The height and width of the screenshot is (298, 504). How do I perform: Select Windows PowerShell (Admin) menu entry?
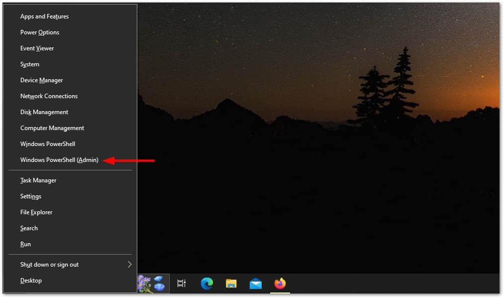click(59, 160)
